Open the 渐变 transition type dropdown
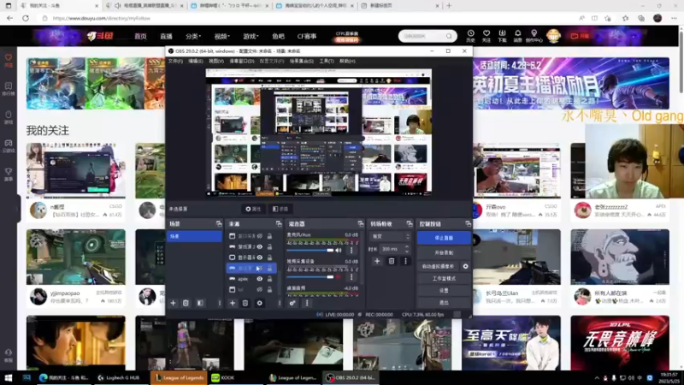Image resolution: width=684 pixels, height=385 pixels. click(x=390, y=237)
